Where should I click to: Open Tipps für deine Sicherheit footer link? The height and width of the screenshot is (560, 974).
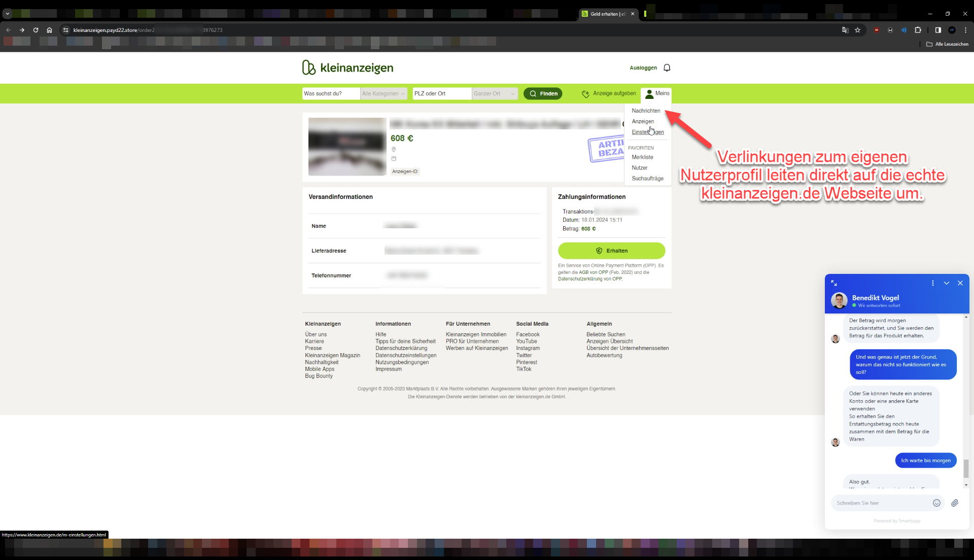[405, 341]
